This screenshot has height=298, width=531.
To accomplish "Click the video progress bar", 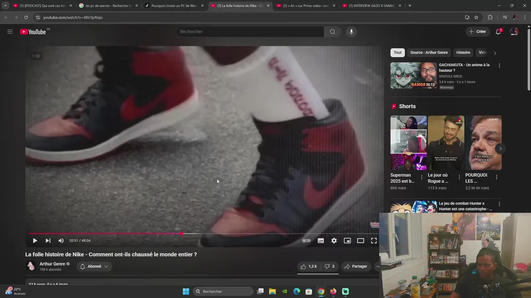I will coord(203,233).
